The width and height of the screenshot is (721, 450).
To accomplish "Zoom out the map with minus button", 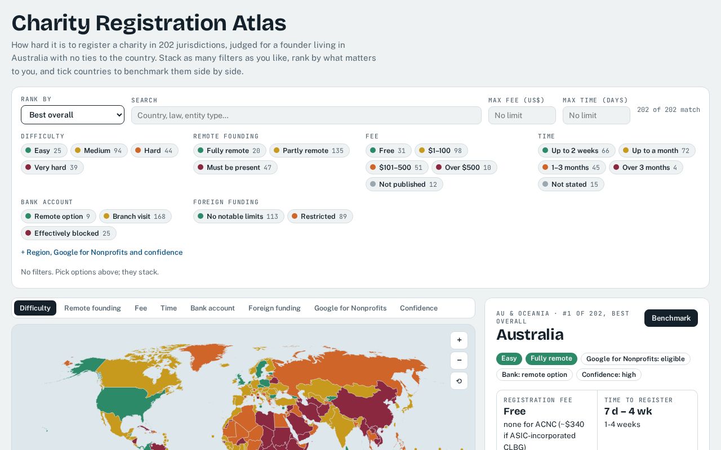I will [459, 361].
